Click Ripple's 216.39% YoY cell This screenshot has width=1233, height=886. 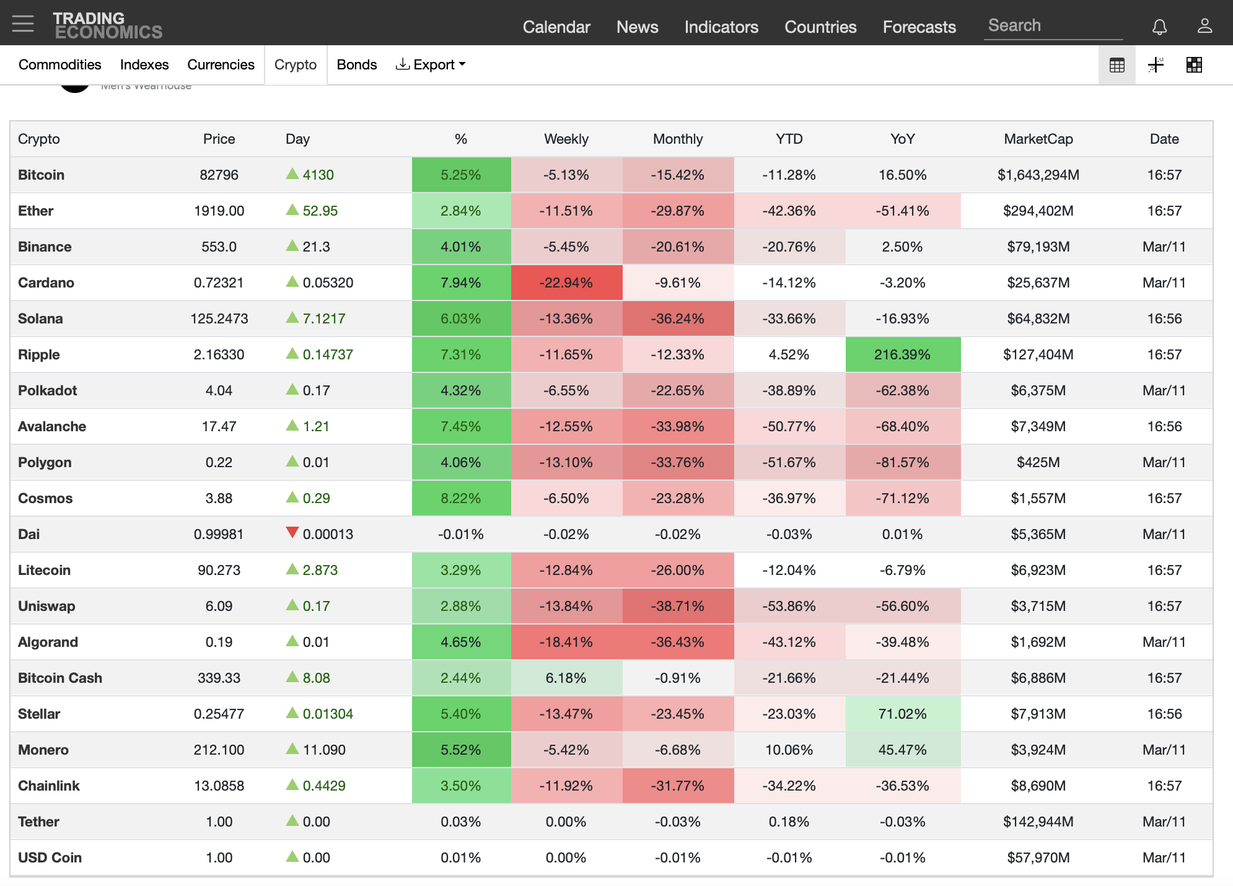[903, 354]
